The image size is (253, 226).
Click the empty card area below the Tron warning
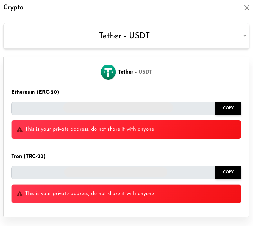click(x=126, y=210)
